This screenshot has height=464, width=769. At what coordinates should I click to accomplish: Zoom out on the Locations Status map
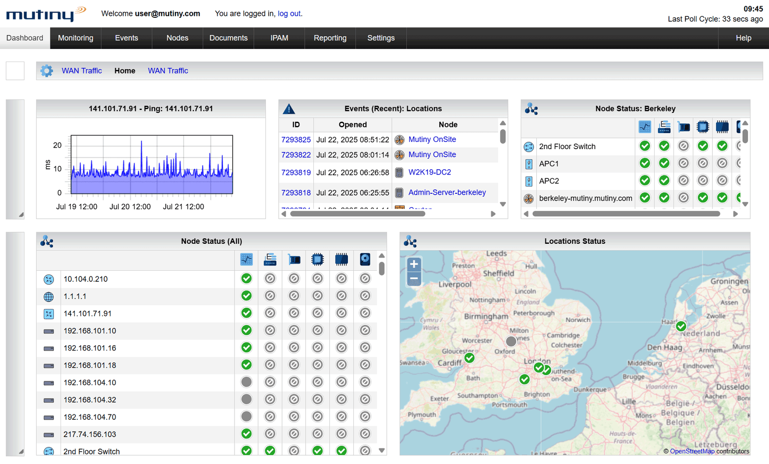(x=414, y=279)
